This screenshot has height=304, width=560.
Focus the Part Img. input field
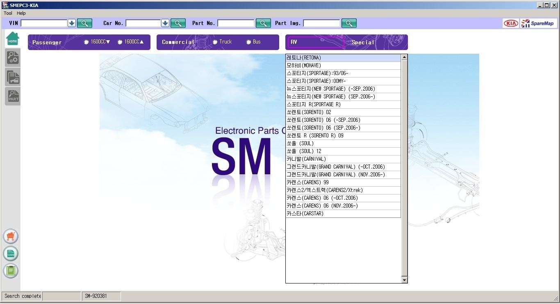coord(321,23)
